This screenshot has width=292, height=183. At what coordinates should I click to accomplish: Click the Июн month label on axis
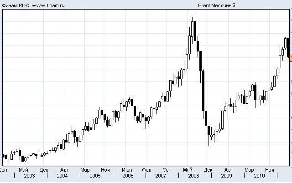[127, 170]
